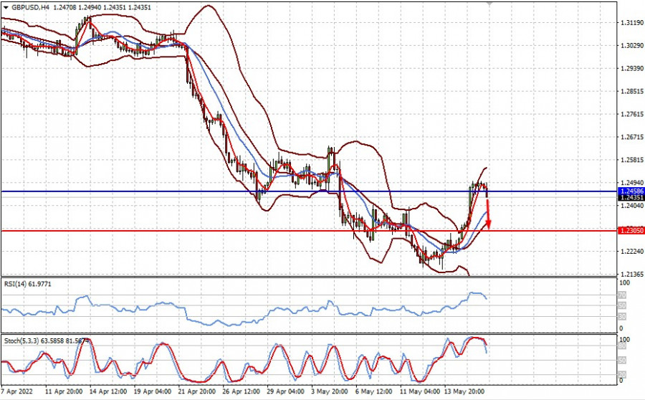Click price 1.21365 on the price axis

632,274
